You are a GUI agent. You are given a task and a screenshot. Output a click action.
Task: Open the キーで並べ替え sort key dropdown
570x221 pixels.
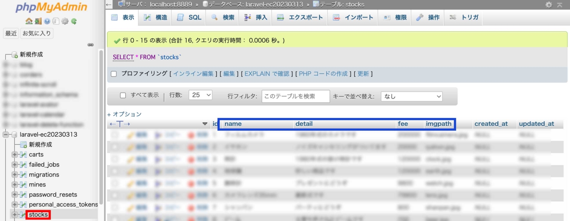coord(412,96)
